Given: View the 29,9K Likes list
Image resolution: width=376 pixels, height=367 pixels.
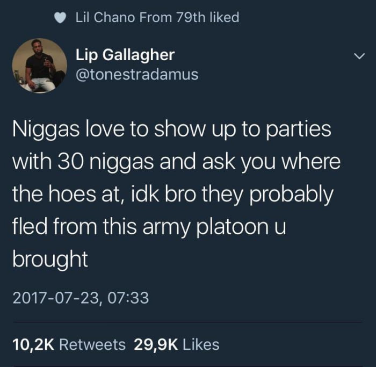Looking at the screenshot, I should [177, 344].
